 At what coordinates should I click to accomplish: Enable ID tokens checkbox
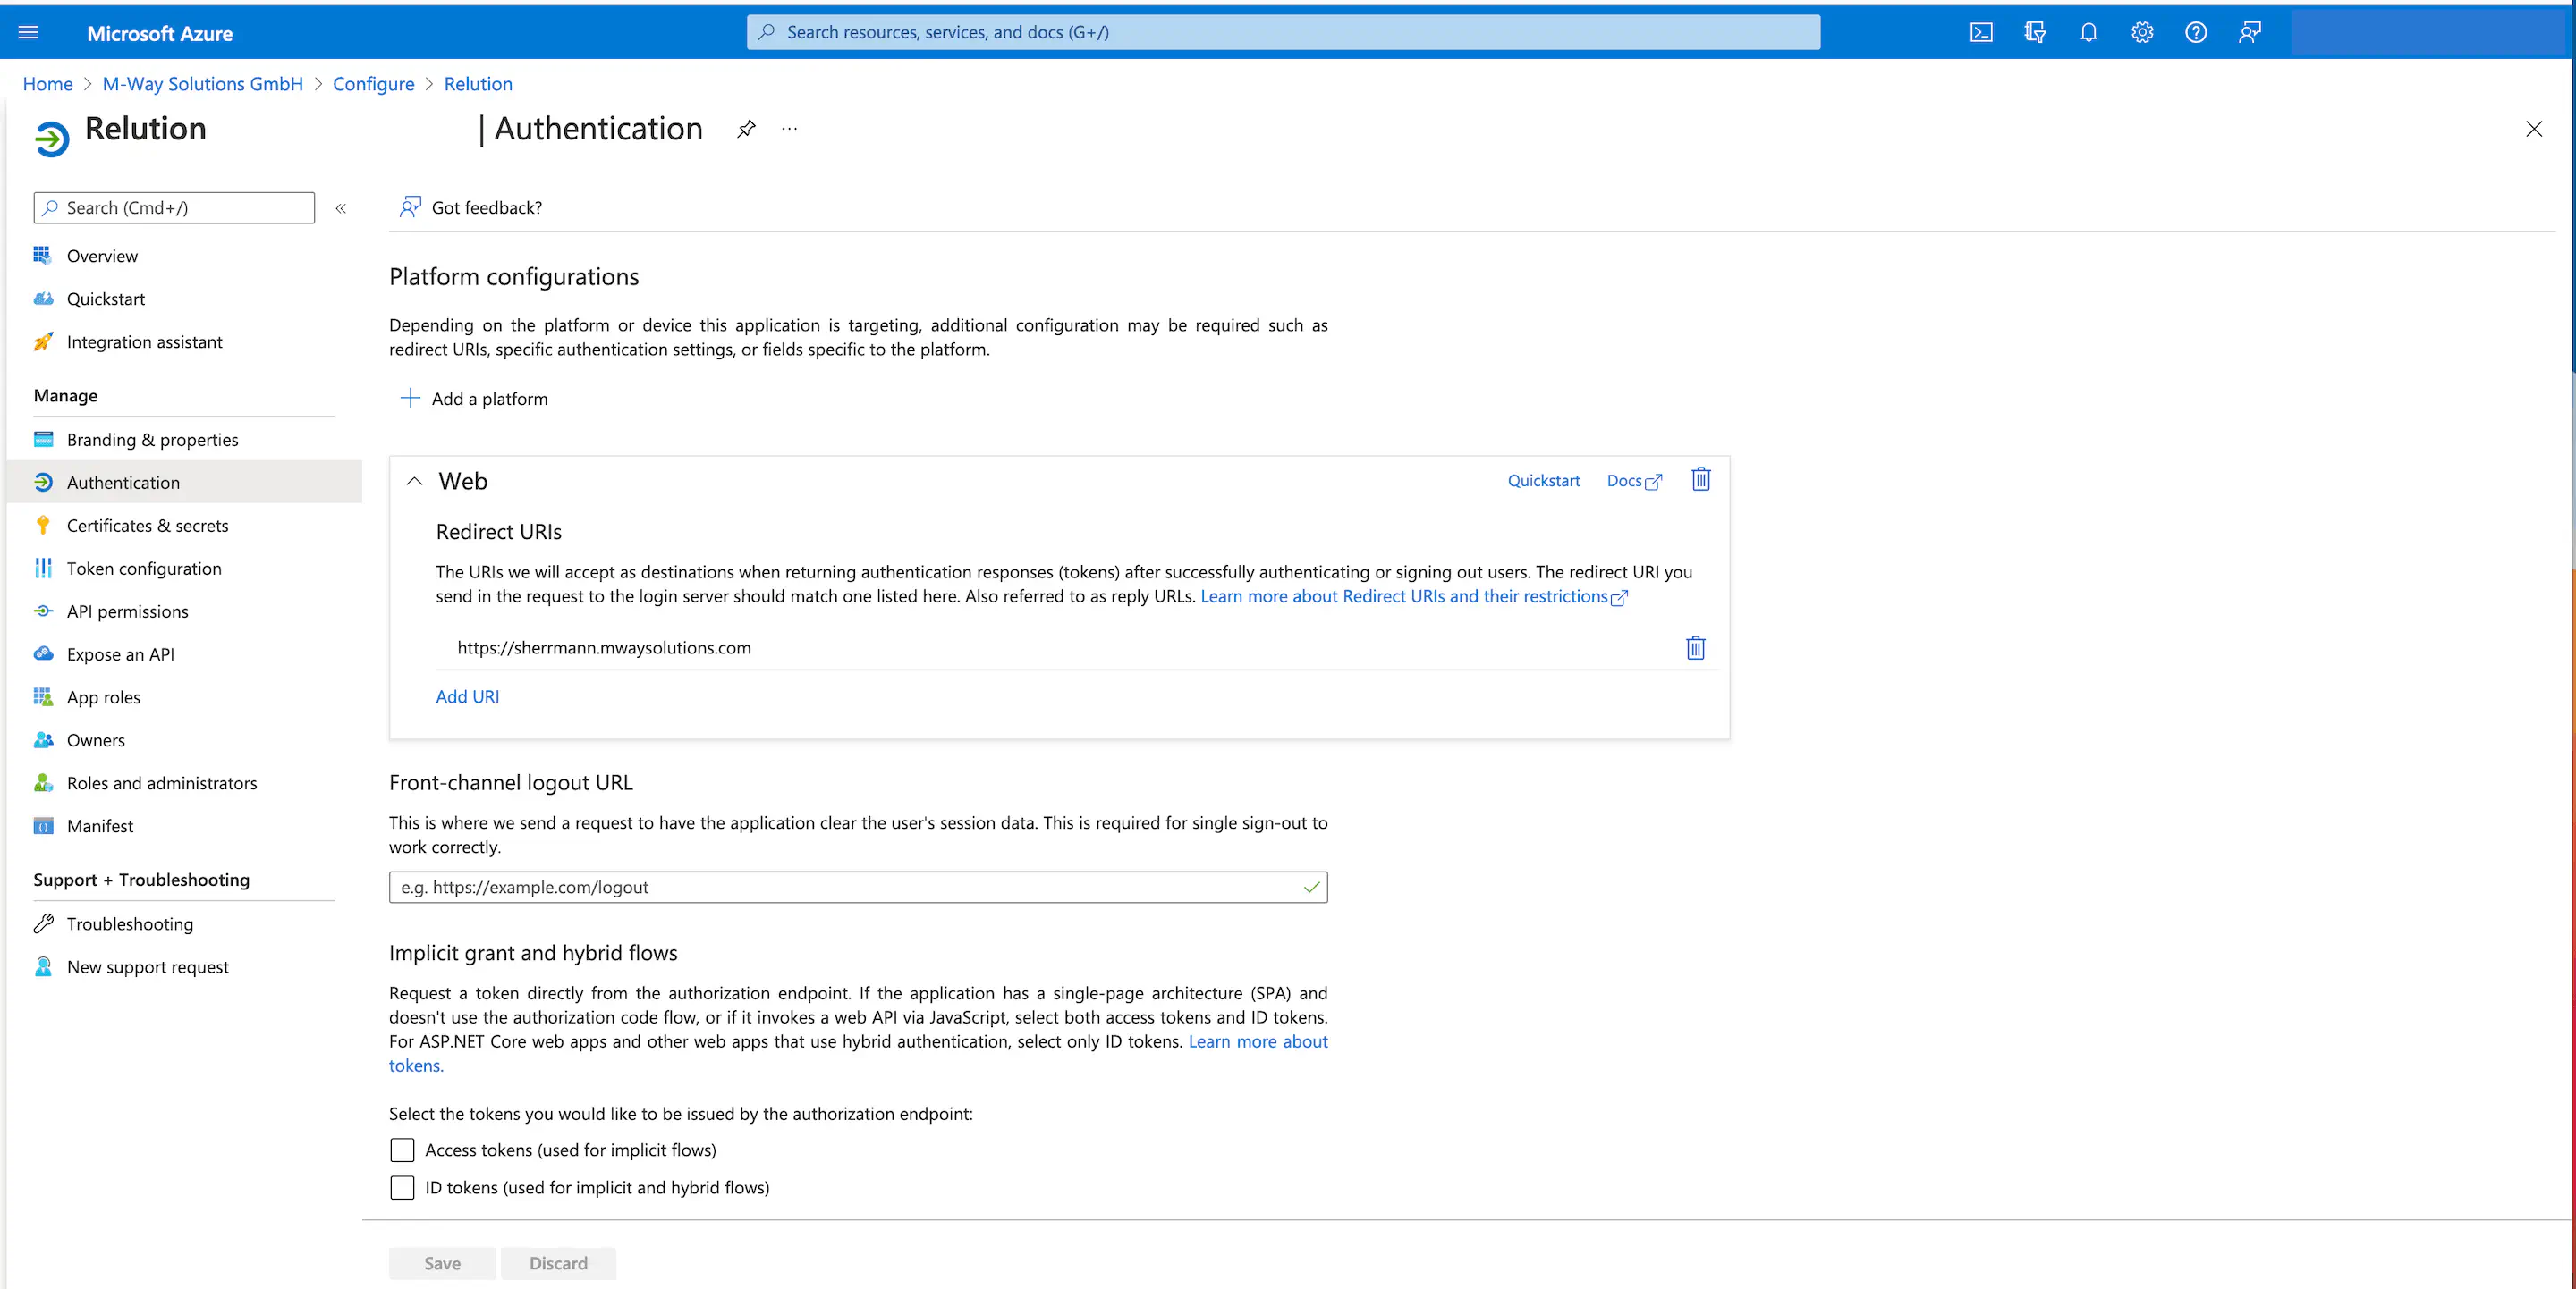pos(402,1187)
